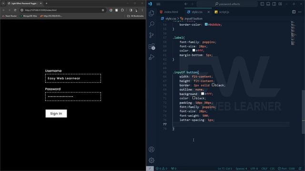
Task: Open the Search view in VS Code
Action: (x=152, y=24)
